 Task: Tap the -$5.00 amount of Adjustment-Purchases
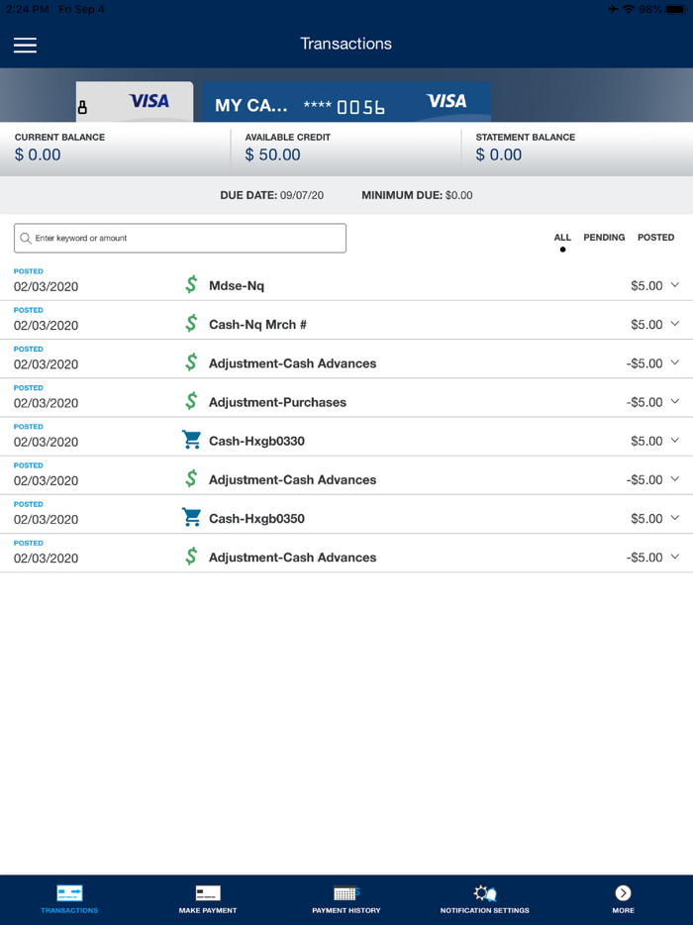(644, 402)
